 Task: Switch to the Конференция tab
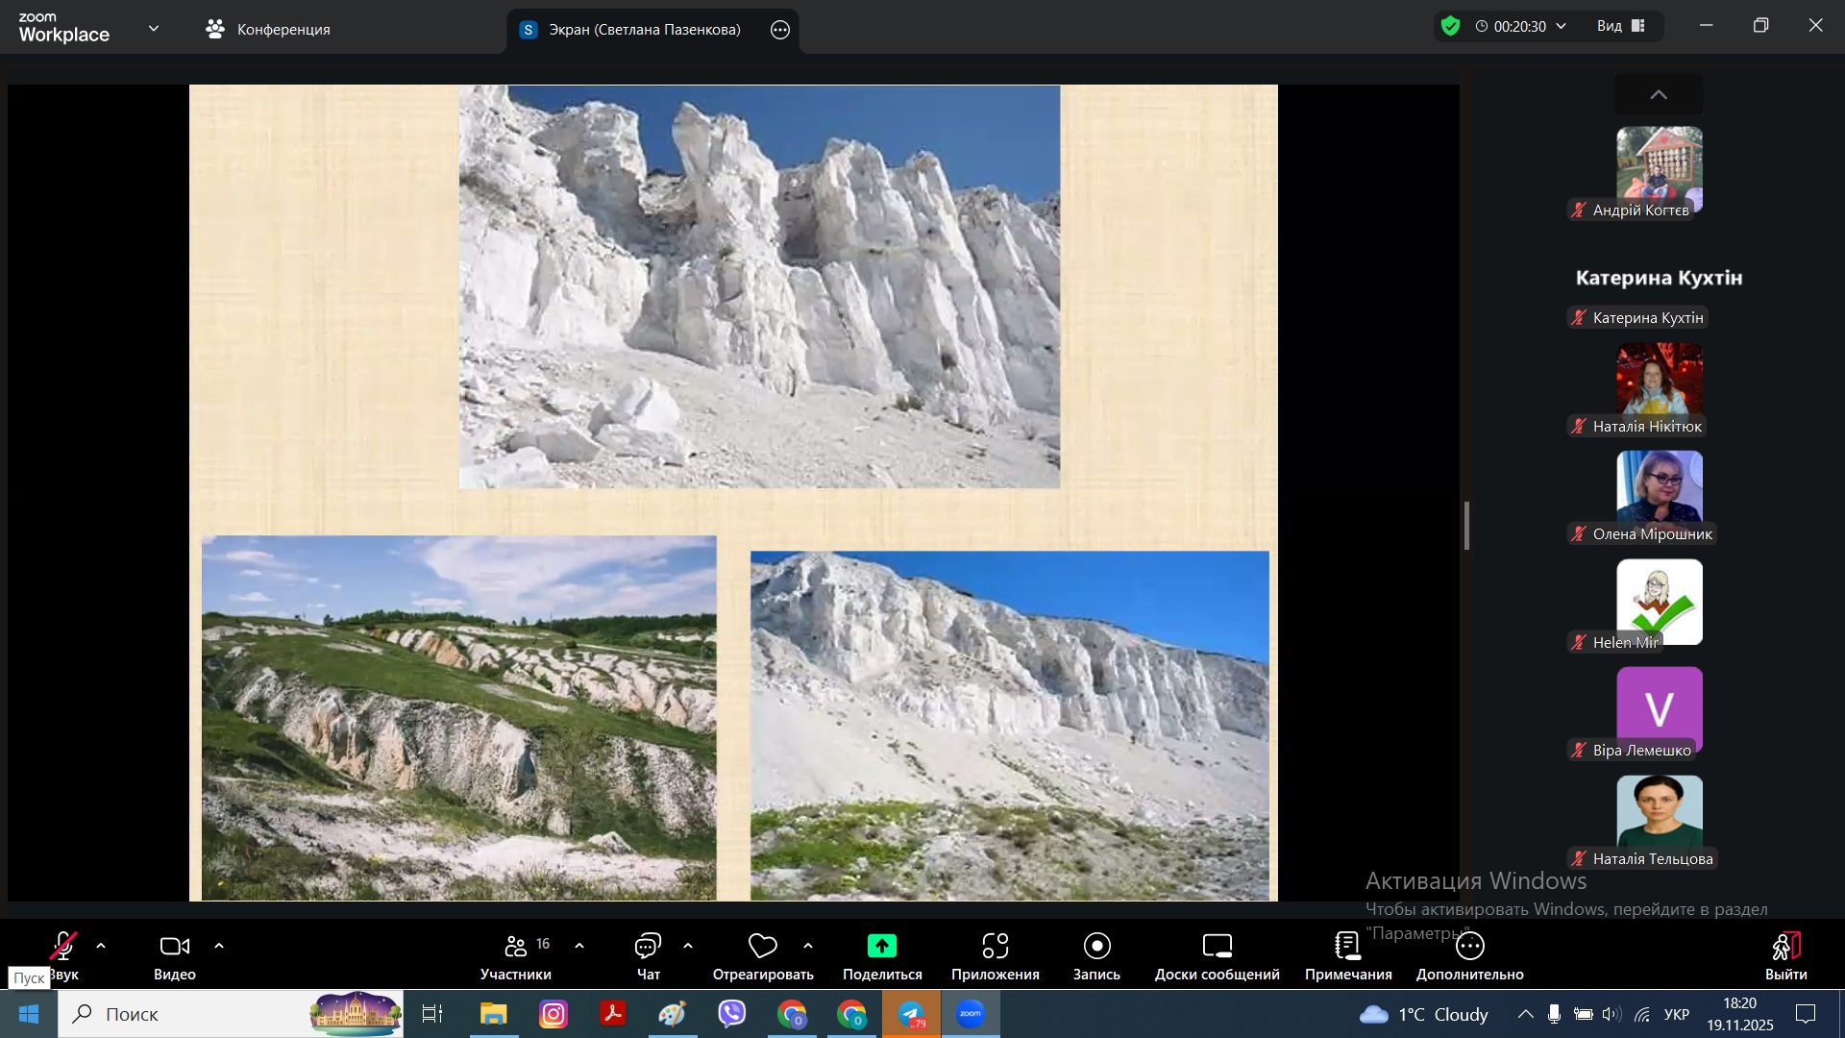[268, 30]
